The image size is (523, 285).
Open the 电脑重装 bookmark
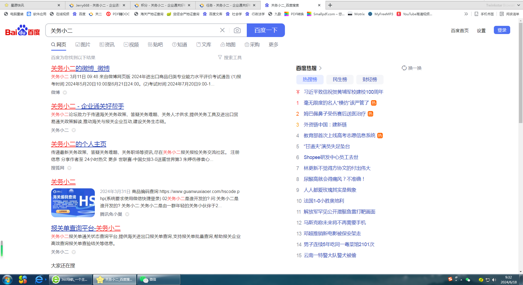tap(14, 14)
